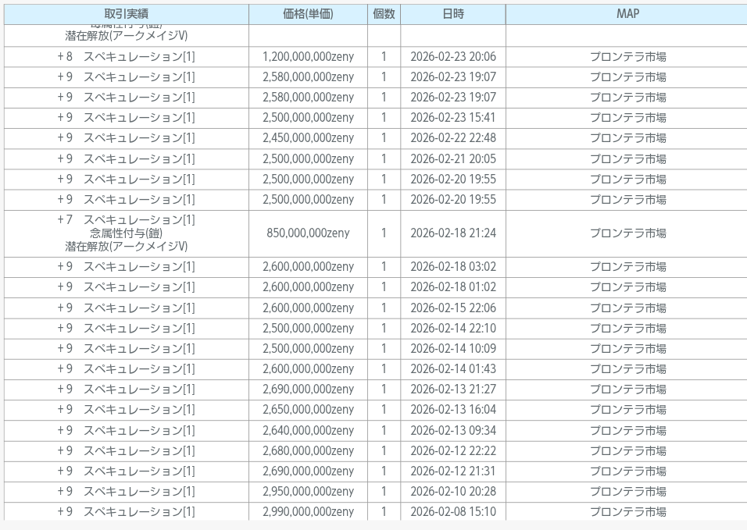The image size is (747, 530).
Task: Select the 個数 column header
Action: tap(384, 14)
